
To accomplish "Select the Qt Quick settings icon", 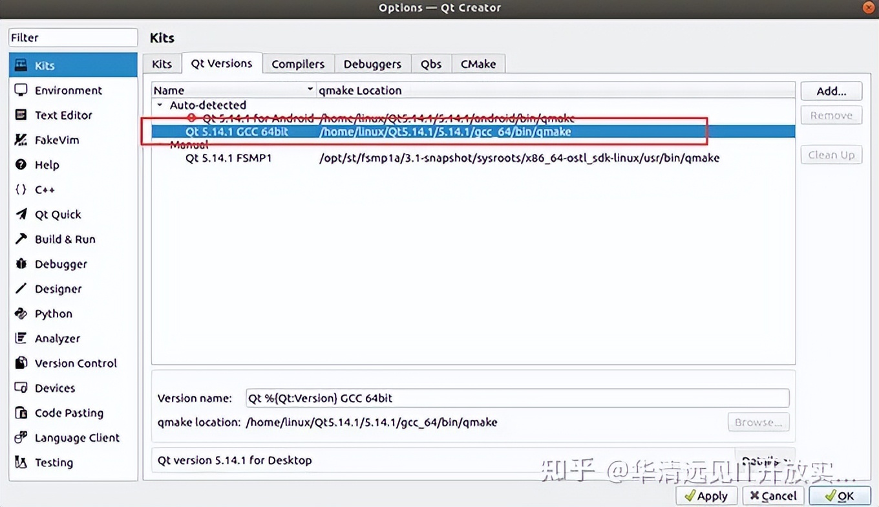I will pos(58,214).
